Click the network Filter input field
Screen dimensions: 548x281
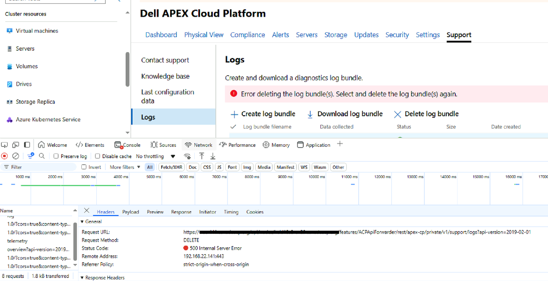click(38, 167)
